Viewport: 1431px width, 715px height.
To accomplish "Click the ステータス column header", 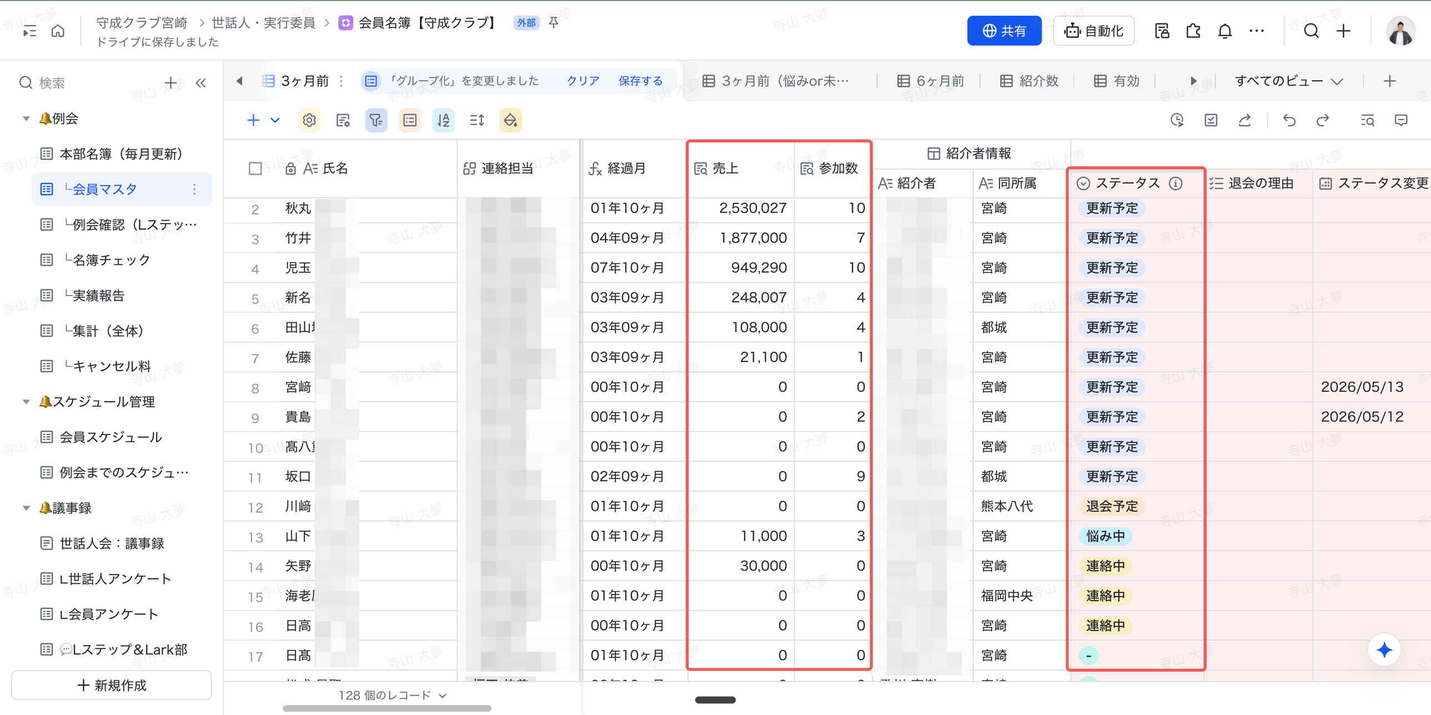I will pyautogui.click(x=1137, y=183).
